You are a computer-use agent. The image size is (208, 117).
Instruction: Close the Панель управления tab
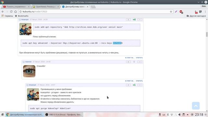point(29,6)
